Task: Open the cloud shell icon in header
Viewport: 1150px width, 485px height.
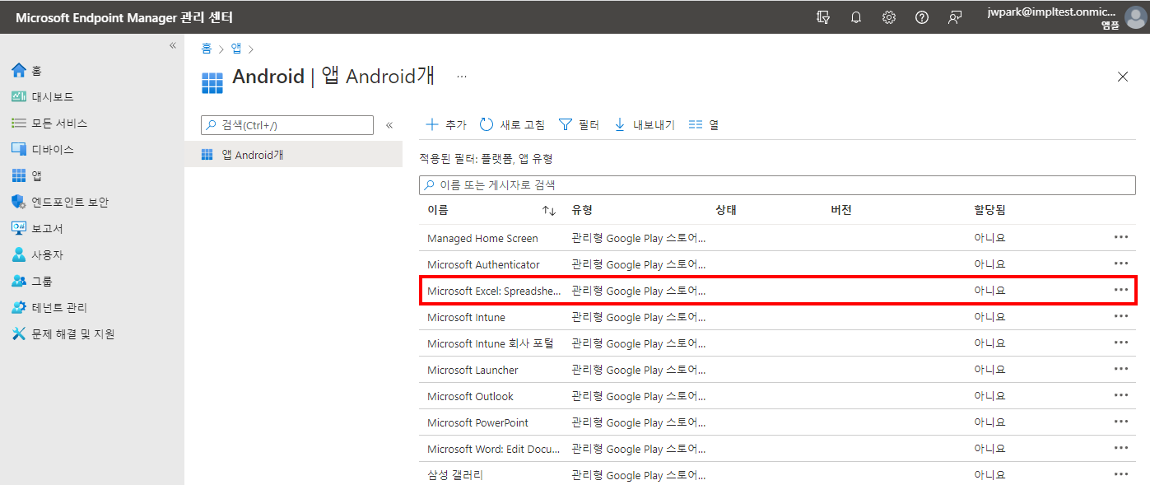Action: [x=822, y=17]
